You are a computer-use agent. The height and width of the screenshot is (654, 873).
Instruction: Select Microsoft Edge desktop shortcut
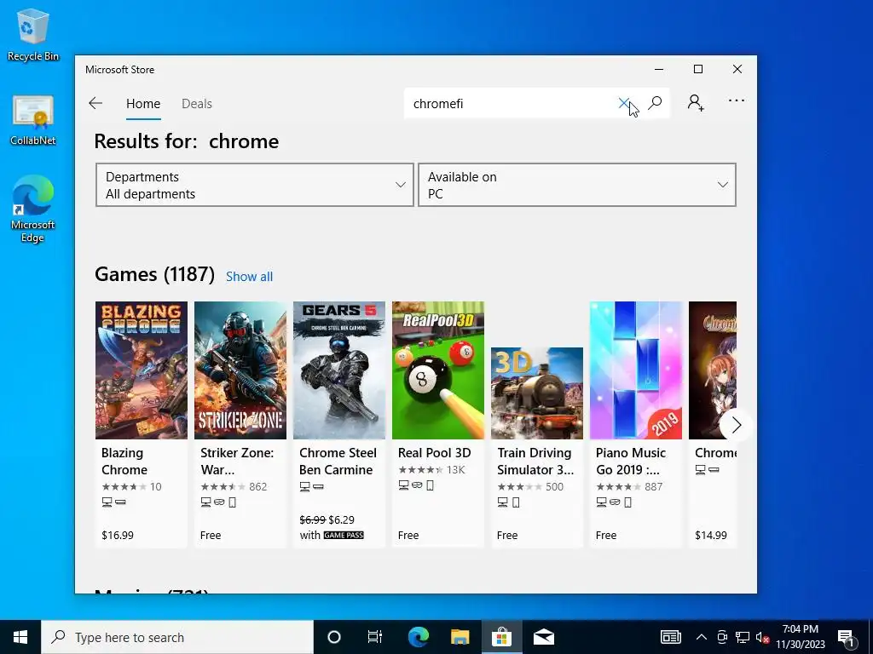33,209
